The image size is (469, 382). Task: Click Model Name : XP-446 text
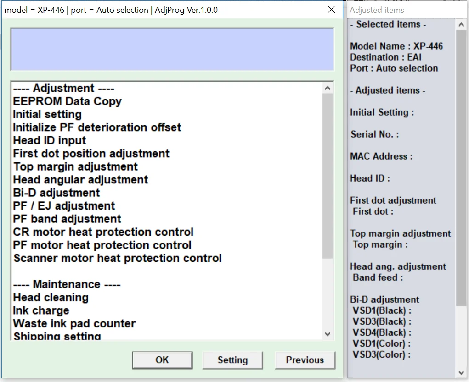click(x=396, y=46)
